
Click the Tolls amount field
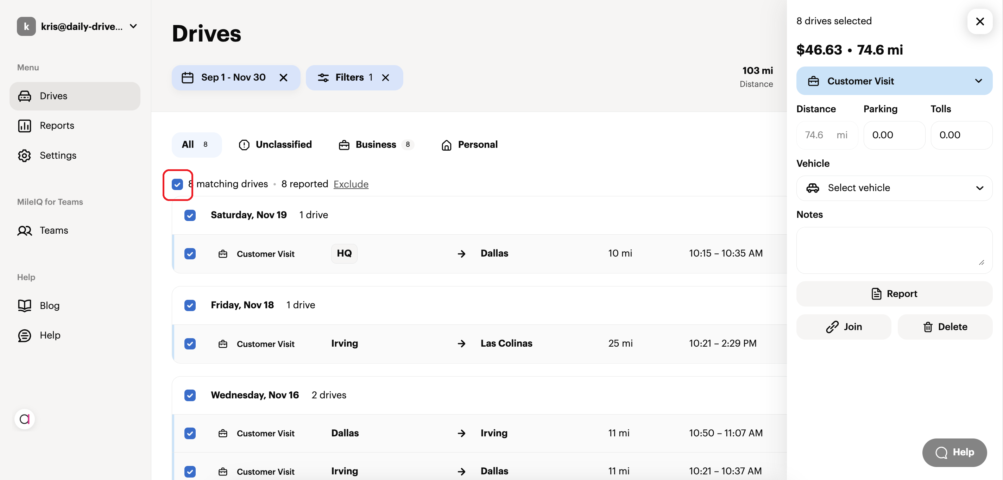[x=961, y=135]
